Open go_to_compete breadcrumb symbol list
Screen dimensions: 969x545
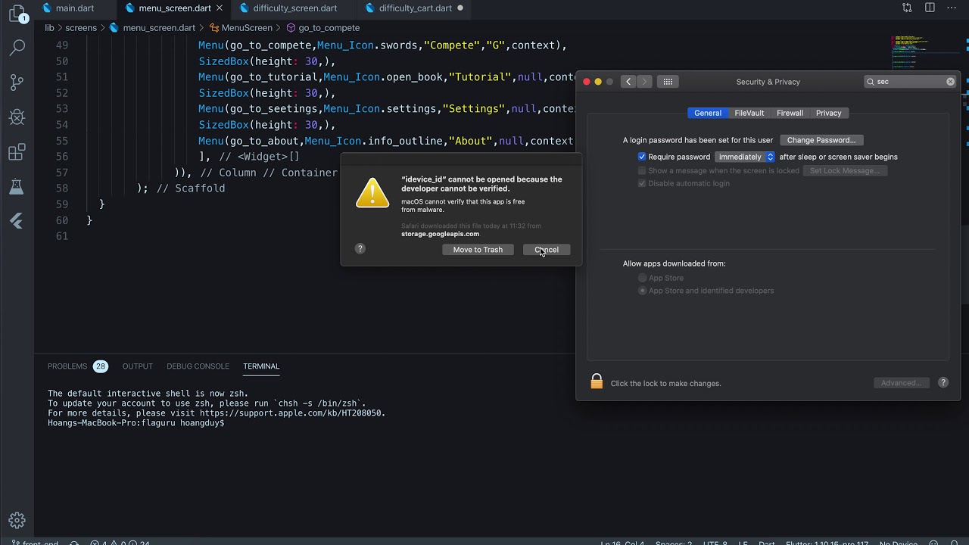[x=329, y=27]
